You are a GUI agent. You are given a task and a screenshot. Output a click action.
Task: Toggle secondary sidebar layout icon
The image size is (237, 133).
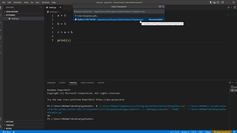pyautogui.click(x=218, y=2)
